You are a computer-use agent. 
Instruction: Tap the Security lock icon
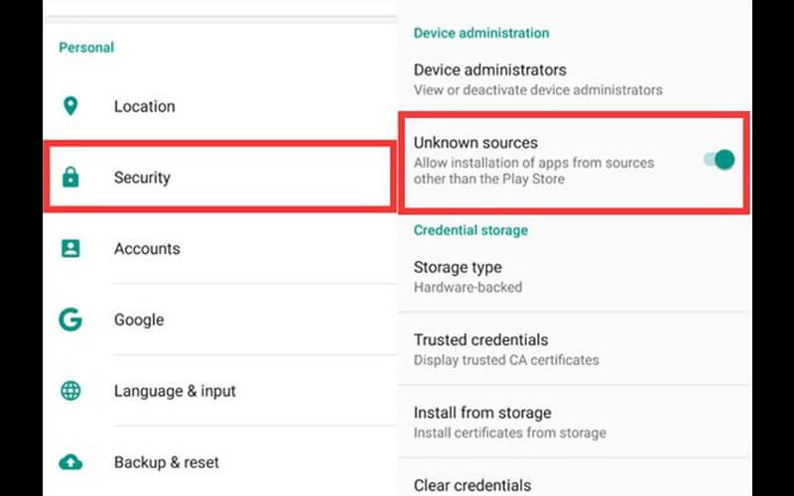[x=70, y=178]
